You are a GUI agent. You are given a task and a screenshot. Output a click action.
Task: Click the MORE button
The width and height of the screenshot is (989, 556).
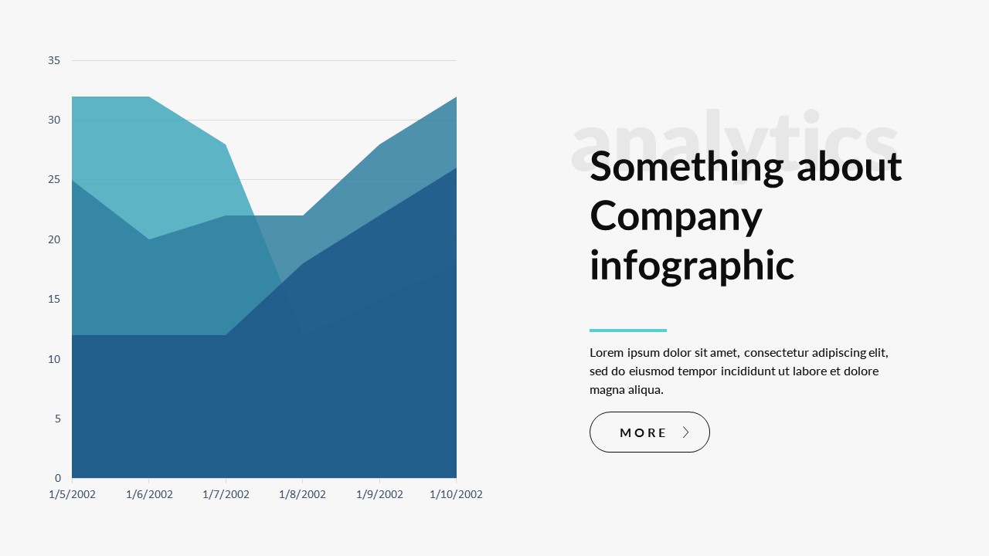tap(649, 432)
